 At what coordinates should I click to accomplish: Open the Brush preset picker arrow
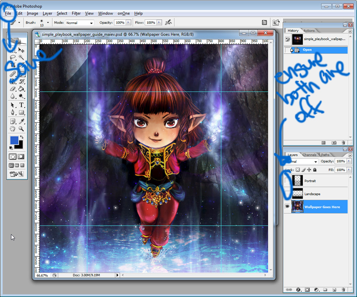point(48,22)
